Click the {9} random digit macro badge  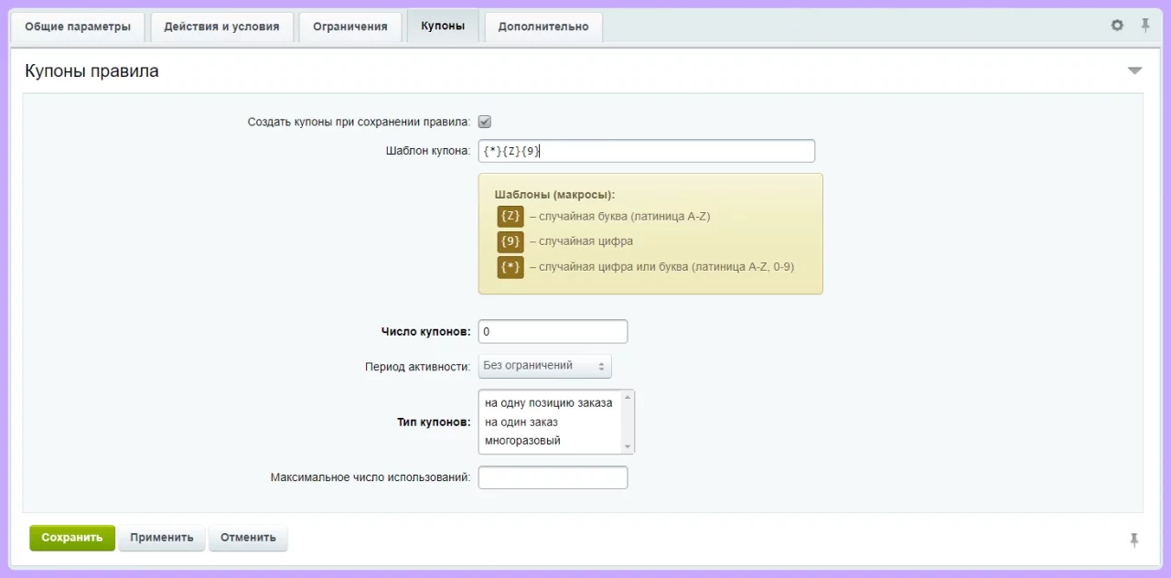click(x=510, y=241)
